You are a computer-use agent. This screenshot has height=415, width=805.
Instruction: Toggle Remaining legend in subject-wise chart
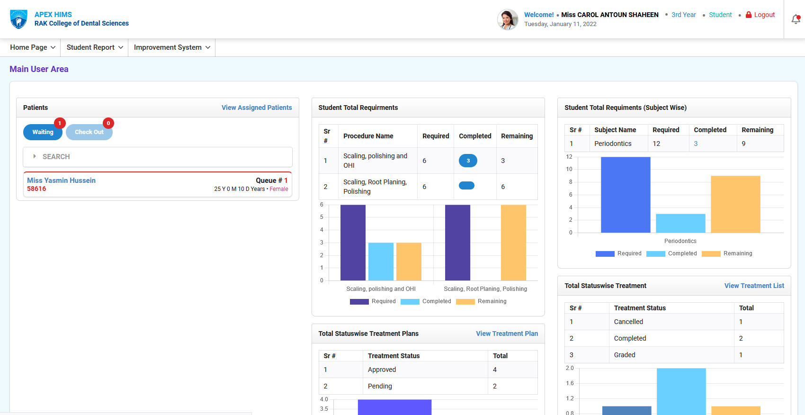coord(727,253)
